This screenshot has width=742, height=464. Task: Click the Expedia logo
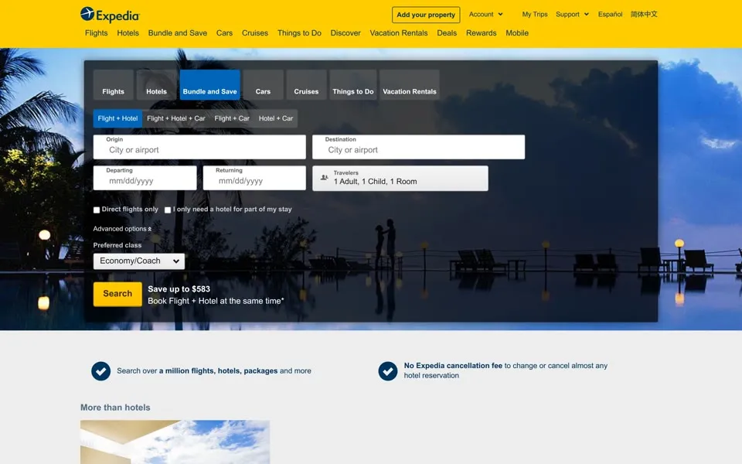[111, 15]
